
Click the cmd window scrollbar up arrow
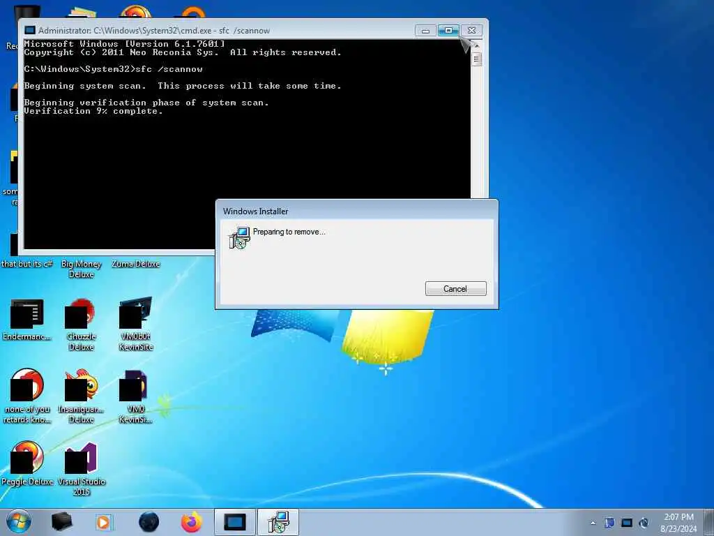[x=476, y=45]
